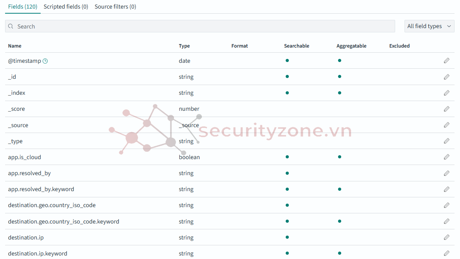This screenshot has width=460, height=259.
Task: Click pencil icon for _source row
Action: click(446, 125)
